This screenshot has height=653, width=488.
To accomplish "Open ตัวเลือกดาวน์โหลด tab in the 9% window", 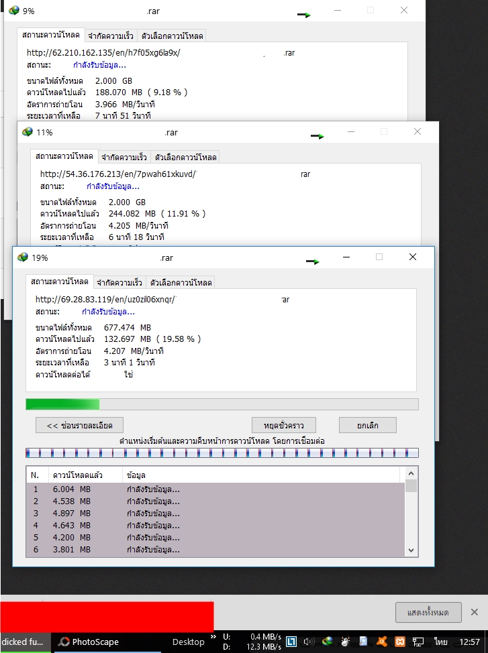I will click(173, 36).
